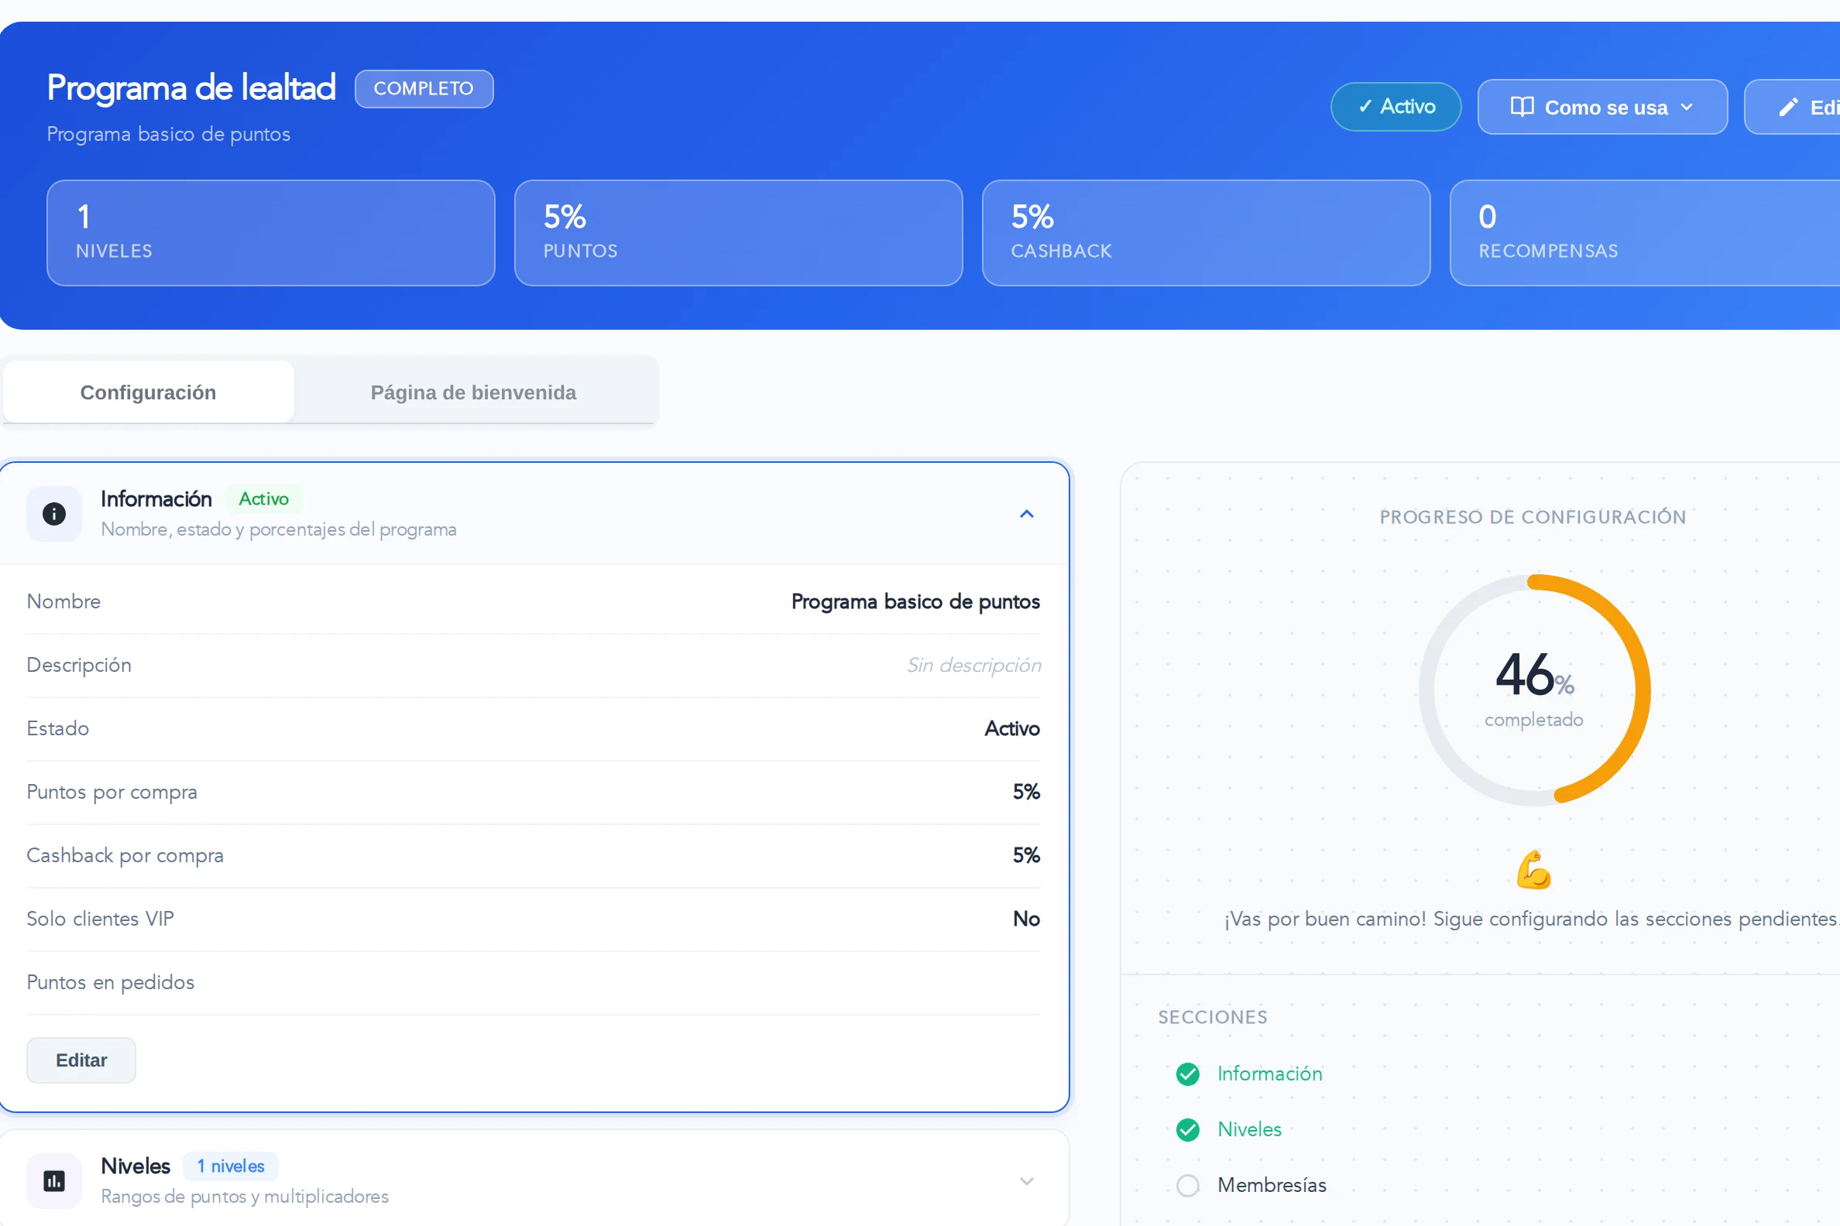
Task: Click the 0 Recompensas stat card
Action: [1644, 233]
